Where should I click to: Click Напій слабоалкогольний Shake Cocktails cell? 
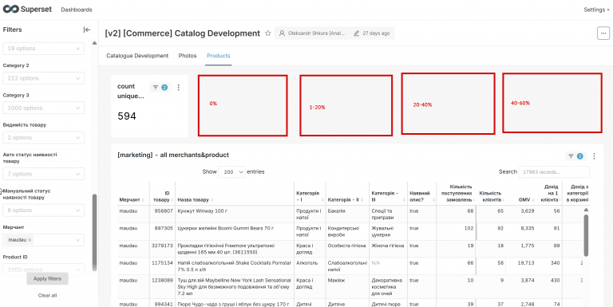235,266
